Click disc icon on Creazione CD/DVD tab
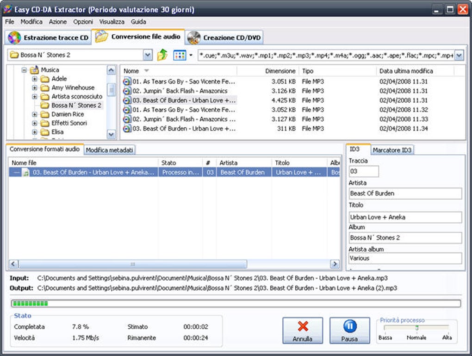Viewport: 472px width, 356px height. coord(194,37)
